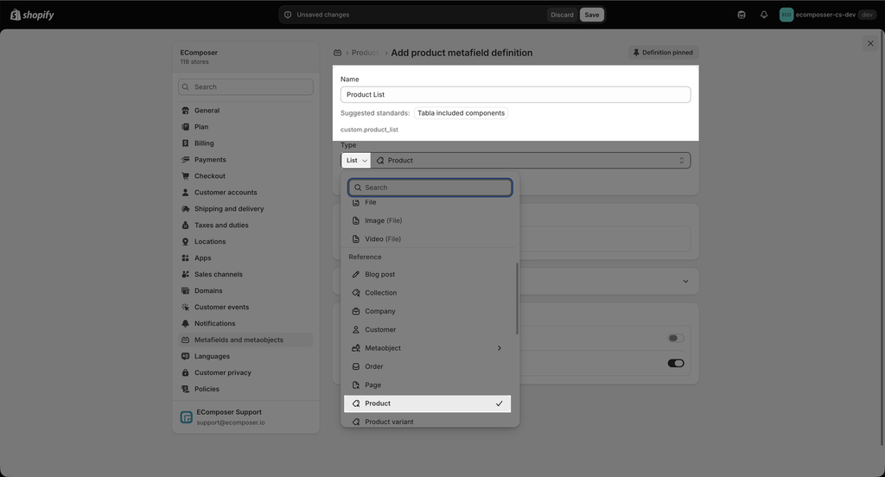Expand Metaobject submenu arrow
Viewport: 885px width, 477px height.
click(x=499, y=348)
